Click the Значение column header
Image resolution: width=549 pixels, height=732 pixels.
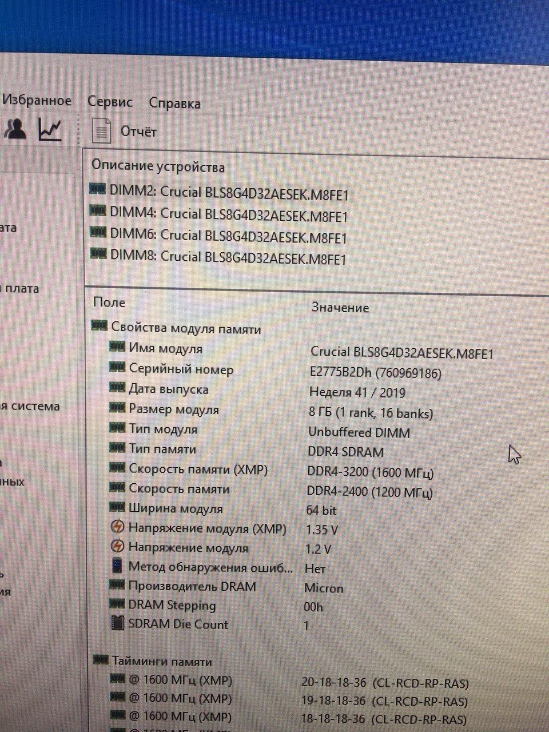[340, 308]
